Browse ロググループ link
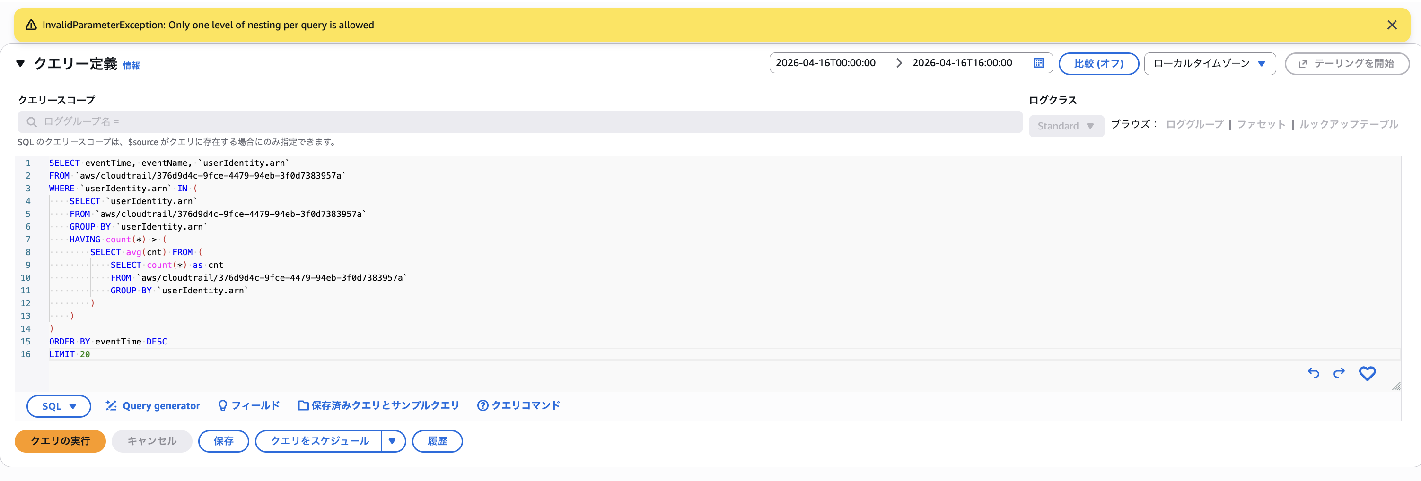 (1194, 125)
